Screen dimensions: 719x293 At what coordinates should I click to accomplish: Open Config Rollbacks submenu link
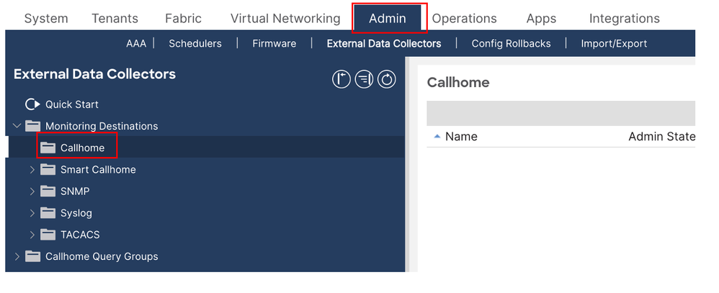(x=511, y=44)
